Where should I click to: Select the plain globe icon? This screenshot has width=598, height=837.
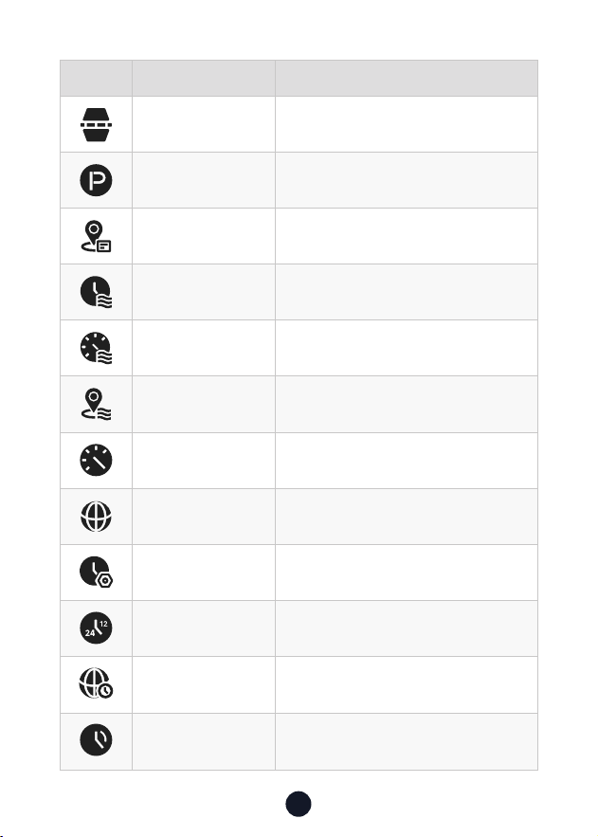[x=96, y=517]
